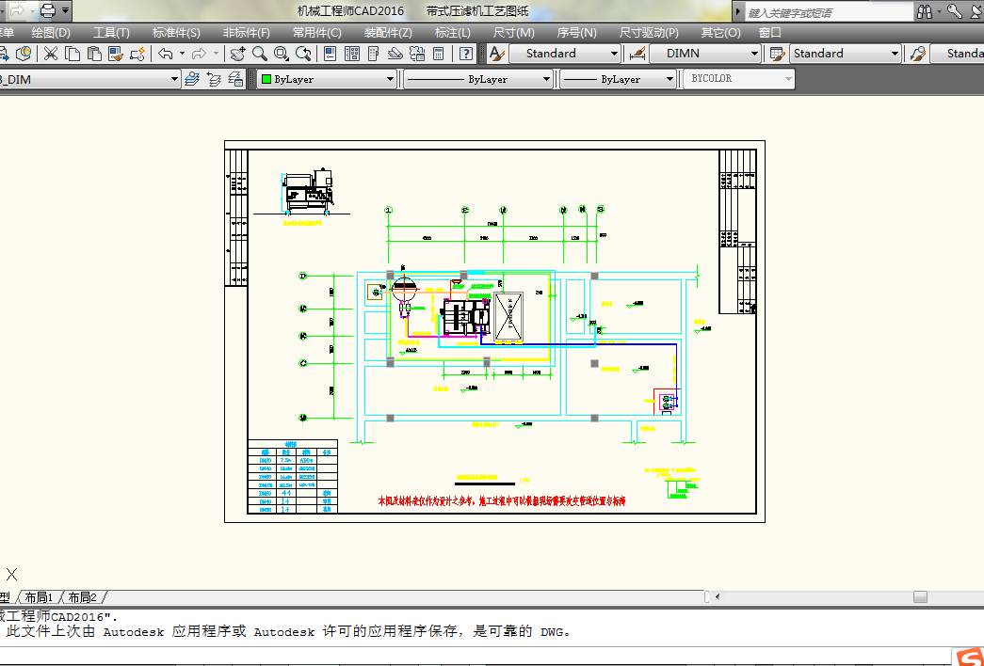Open the text style Standard dropdown
The image size is (984, 666).
565,54
